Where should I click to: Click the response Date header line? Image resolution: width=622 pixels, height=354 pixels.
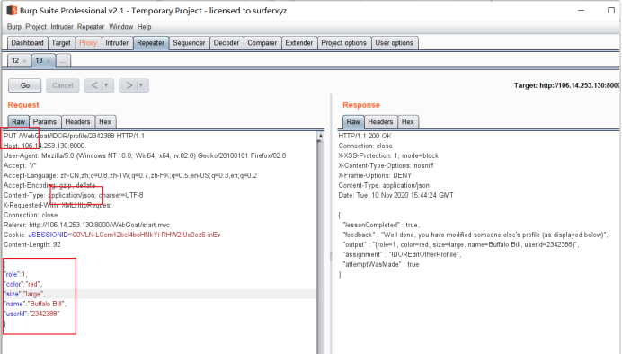point(395,195)
